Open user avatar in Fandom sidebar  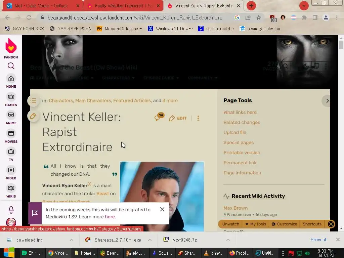11,222
